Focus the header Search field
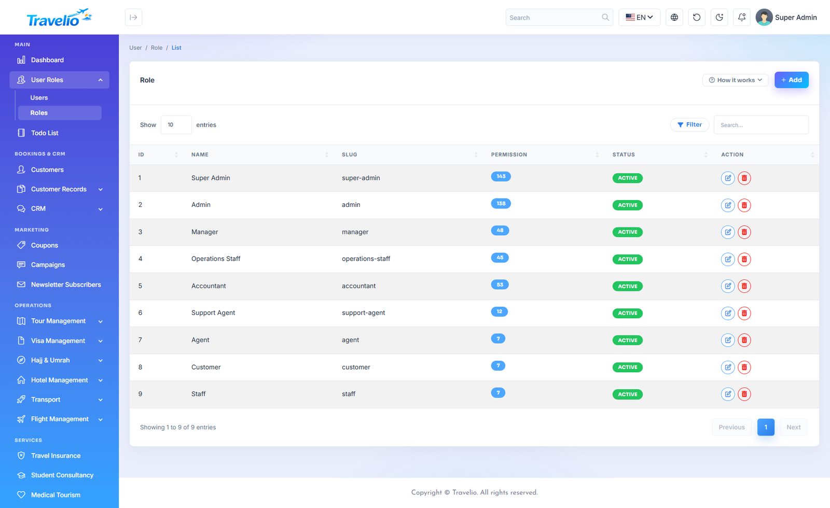This screenshot has height=508, width=830. (x=559, y=17)
